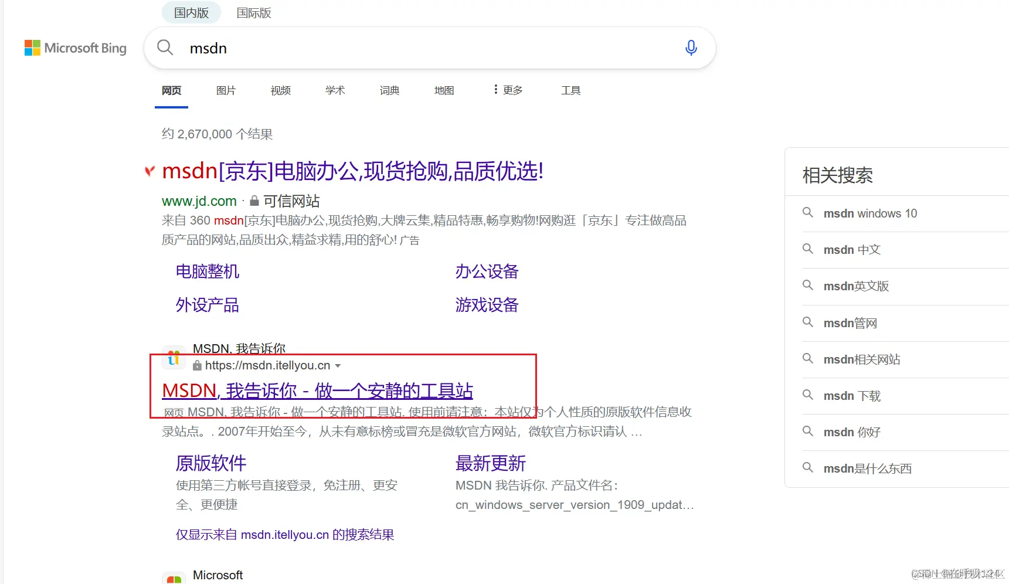The image size is (1009, 584).
Task: Open the 外设产品 sitelink
Action: point(208,305)
